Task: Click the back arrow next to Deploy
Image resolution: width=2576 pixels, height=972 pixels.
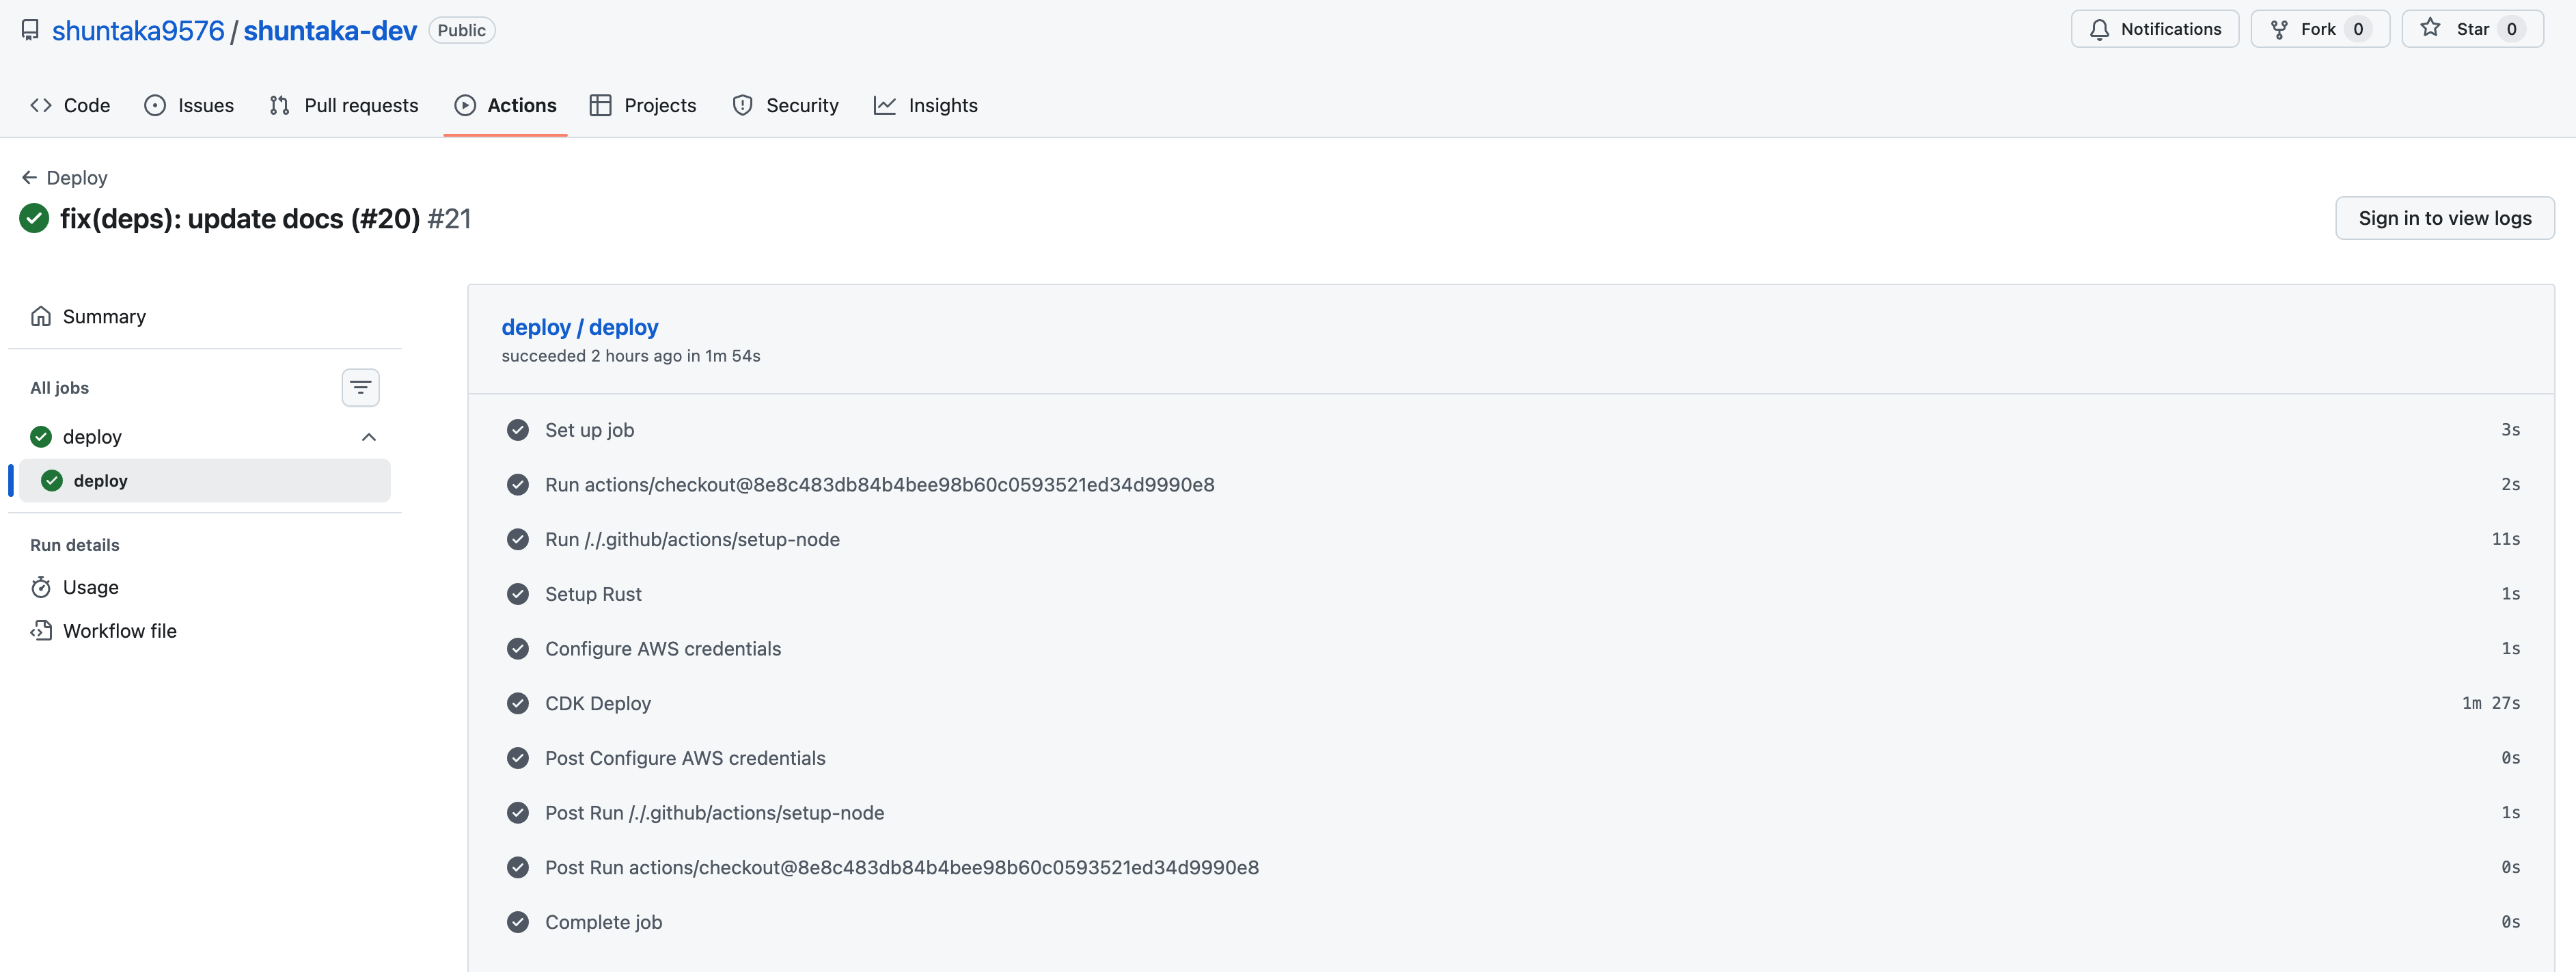Action: [29, 178]
